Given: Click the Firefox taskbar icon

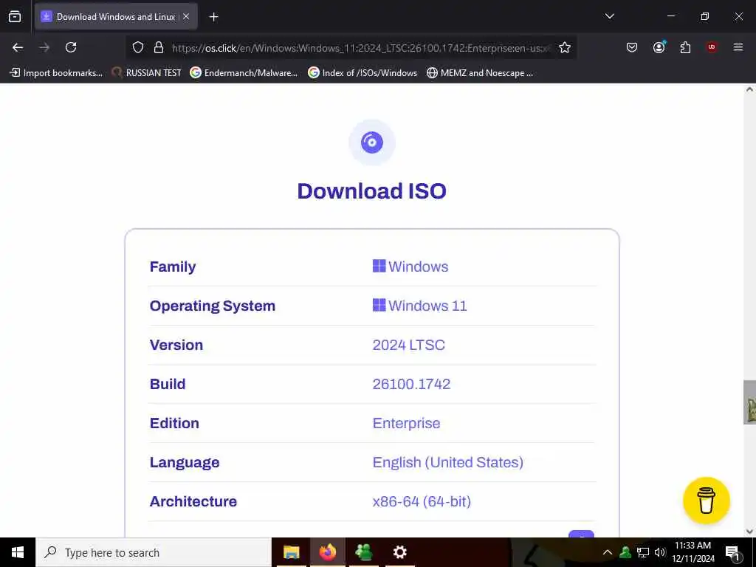Looking at the screenshot, I should point(327,552).
